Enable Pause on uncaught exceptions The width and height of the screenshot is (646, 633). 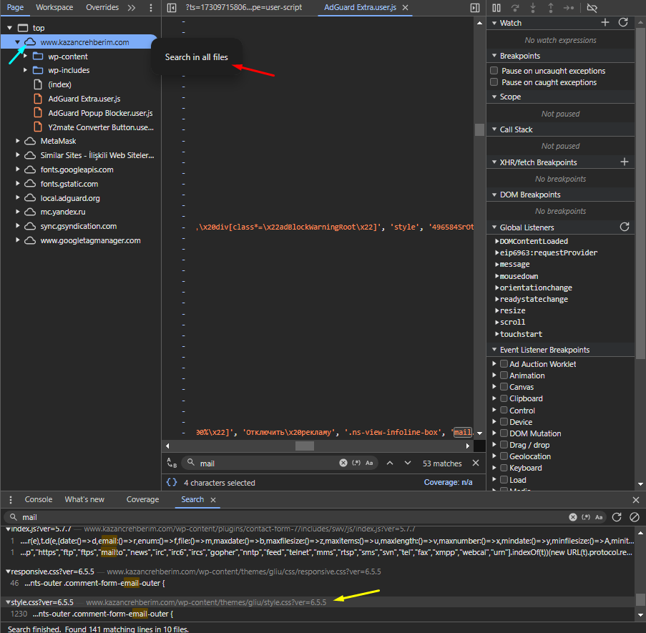point(494,70)
